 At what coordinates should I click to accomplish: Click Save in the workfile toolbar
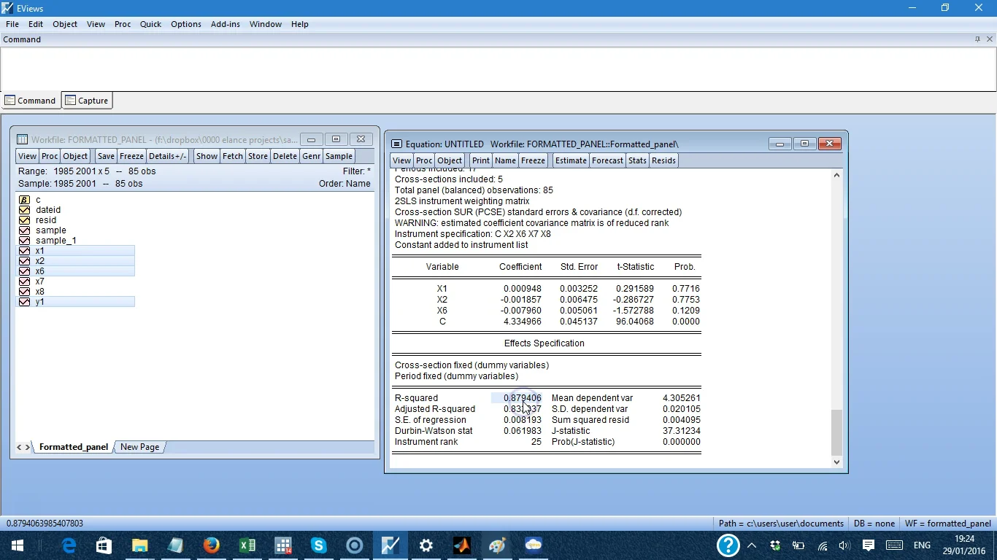coord(106,156)
